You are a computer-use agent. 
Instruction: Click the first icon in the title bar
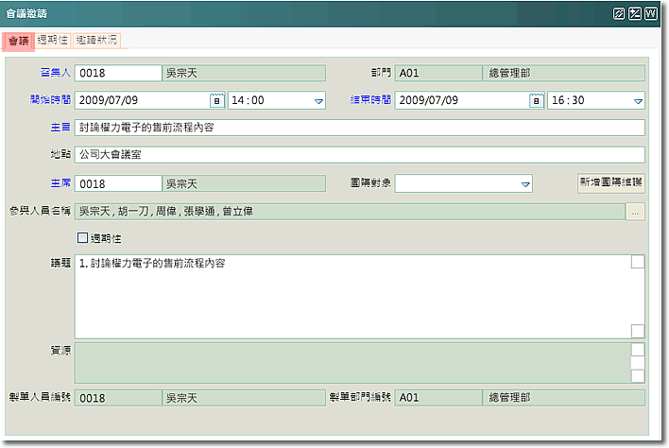point(619,14)
